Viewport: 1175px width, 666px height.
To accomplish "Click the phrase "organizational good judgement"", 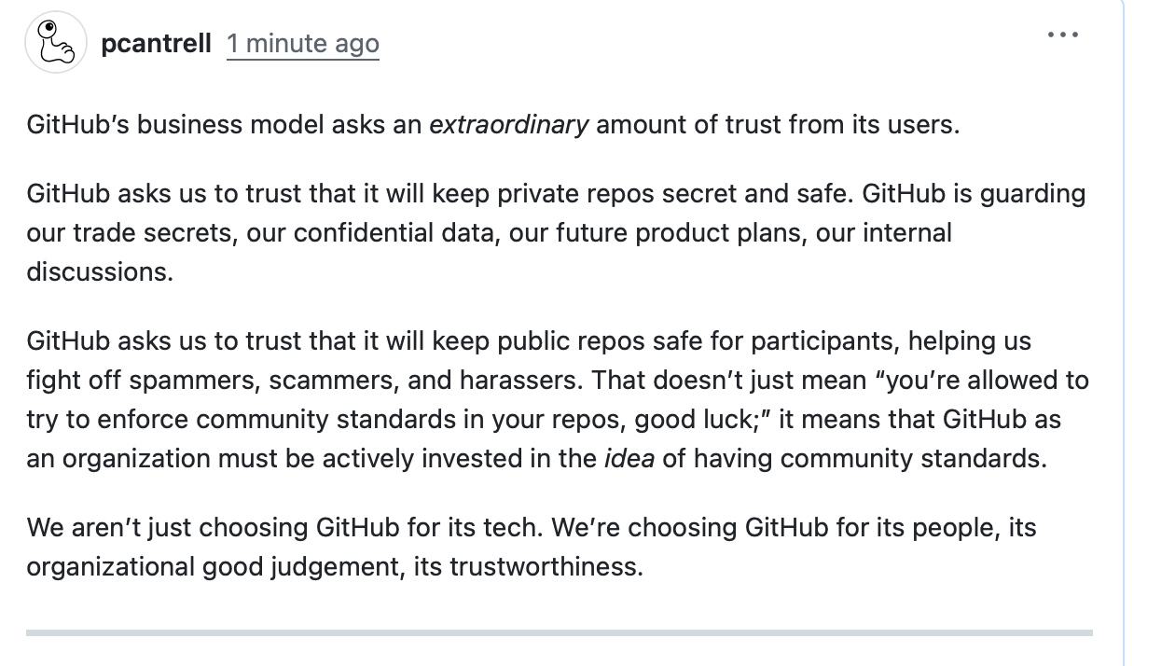I will 214,567.
